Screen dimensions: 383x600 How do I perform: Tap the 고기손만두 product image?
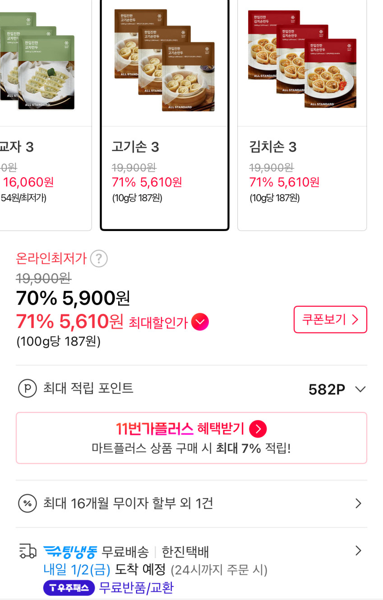click(x=164, y=61)
